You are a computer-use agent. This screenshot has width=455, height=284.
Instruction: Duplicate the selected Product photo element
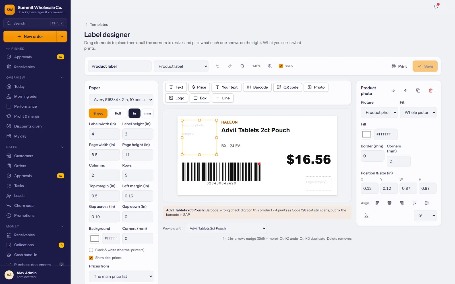(418, 91)
